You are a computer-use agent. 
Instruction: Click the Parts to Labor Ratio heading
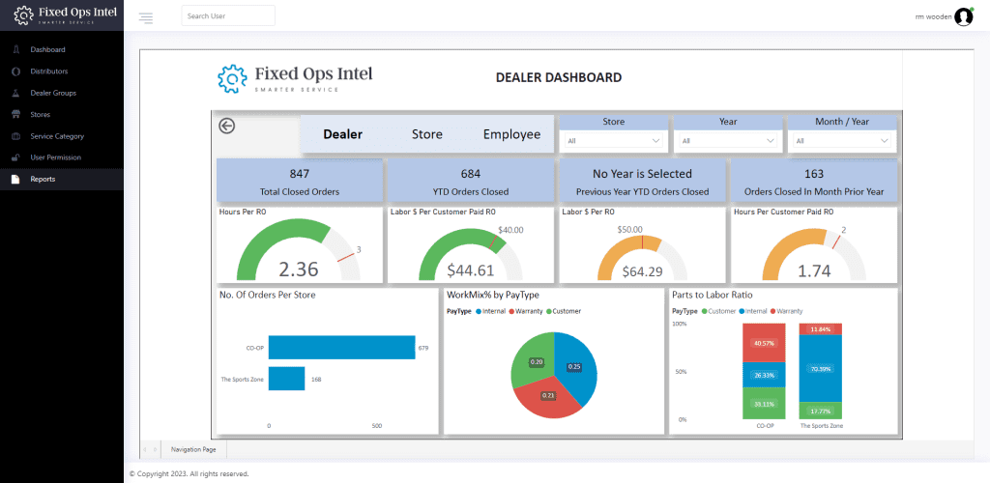712,295
